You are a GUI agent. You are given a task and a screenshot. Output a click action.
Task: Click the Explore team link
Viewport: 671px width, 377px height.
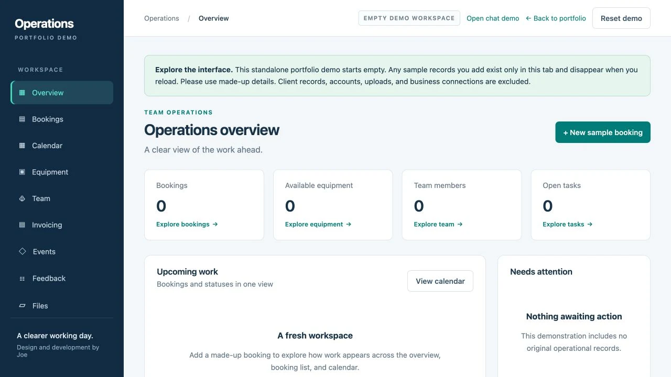(x=438, y=224)
